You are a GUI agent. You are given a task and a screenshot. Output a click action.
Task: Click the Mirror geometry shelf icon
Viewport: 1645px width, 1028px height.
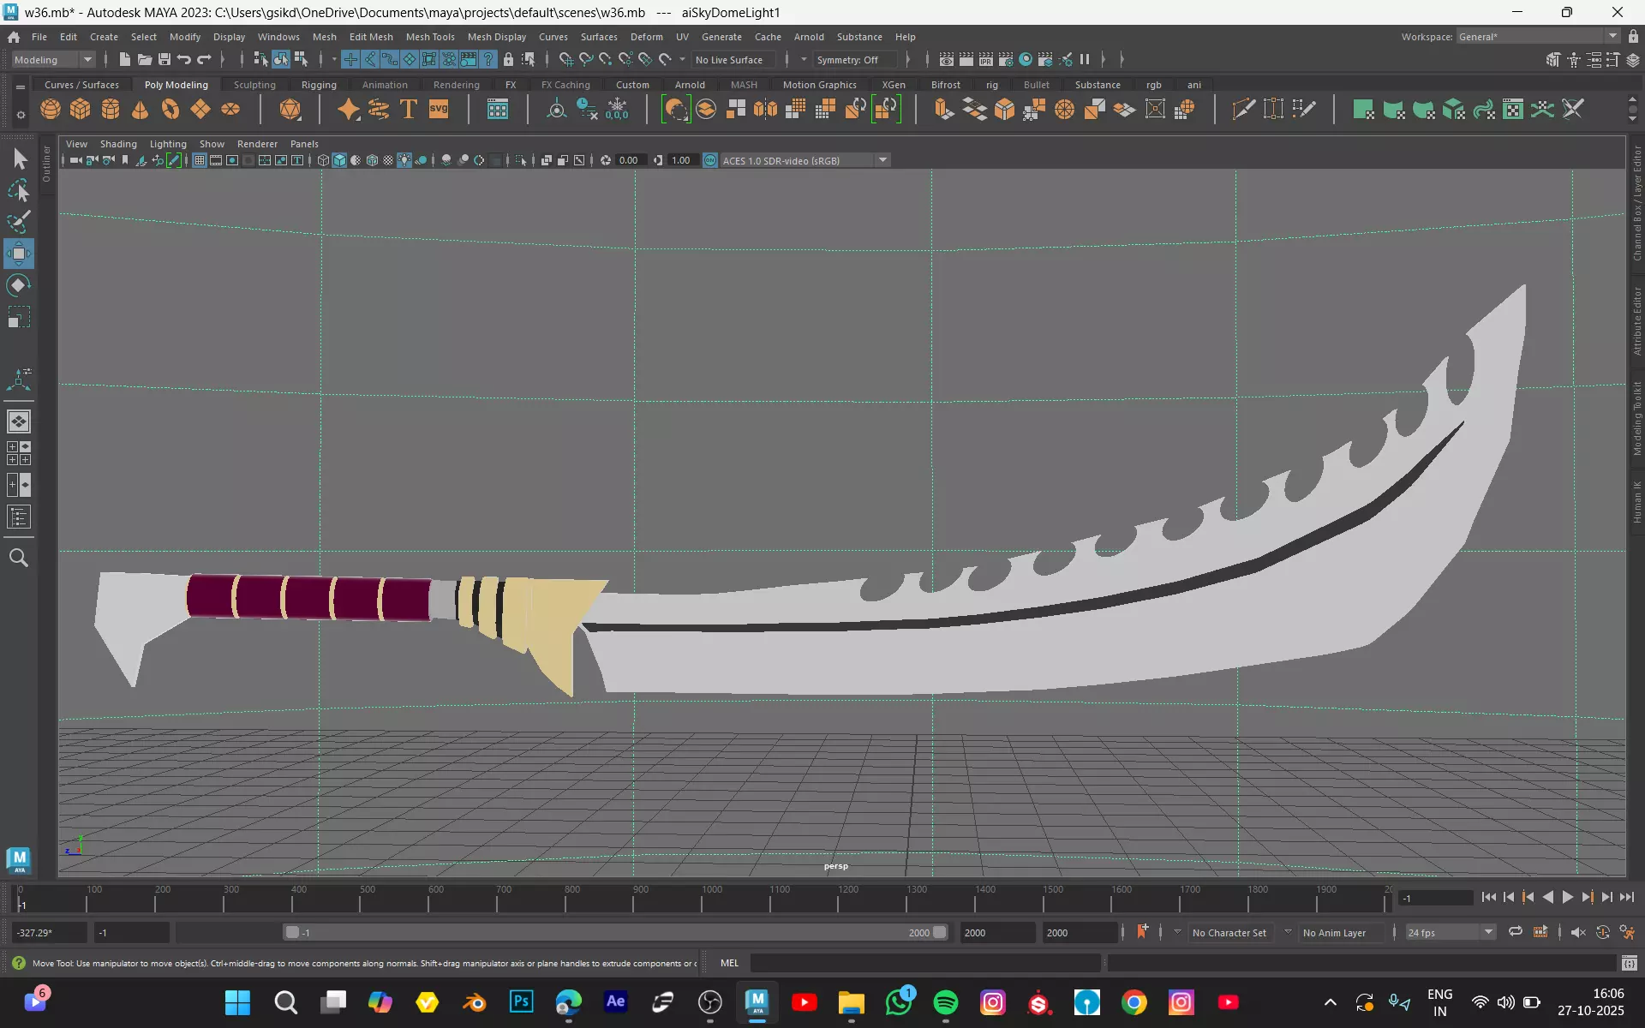click(x=765, y=110)
